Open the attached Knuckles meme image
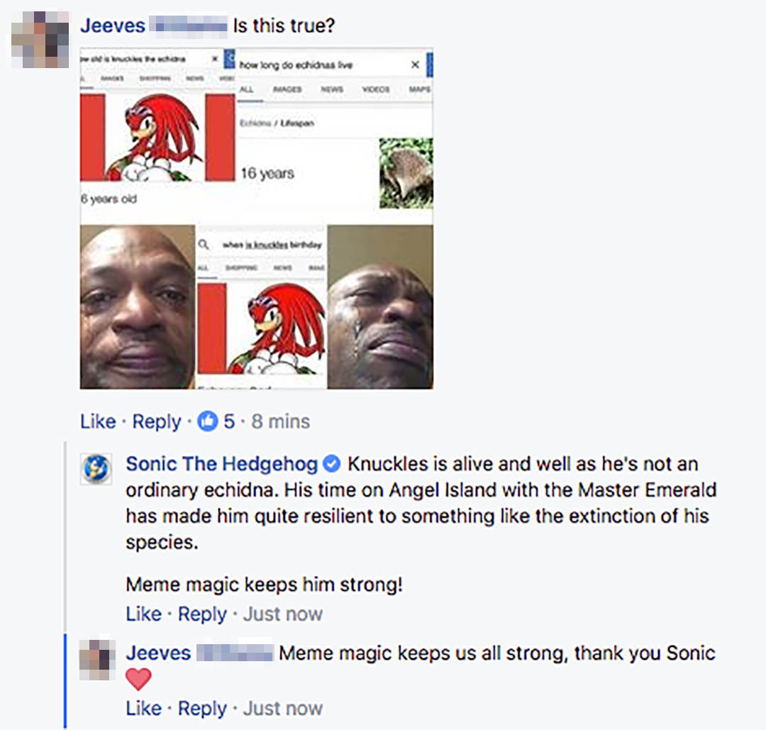 pos(257,219)
